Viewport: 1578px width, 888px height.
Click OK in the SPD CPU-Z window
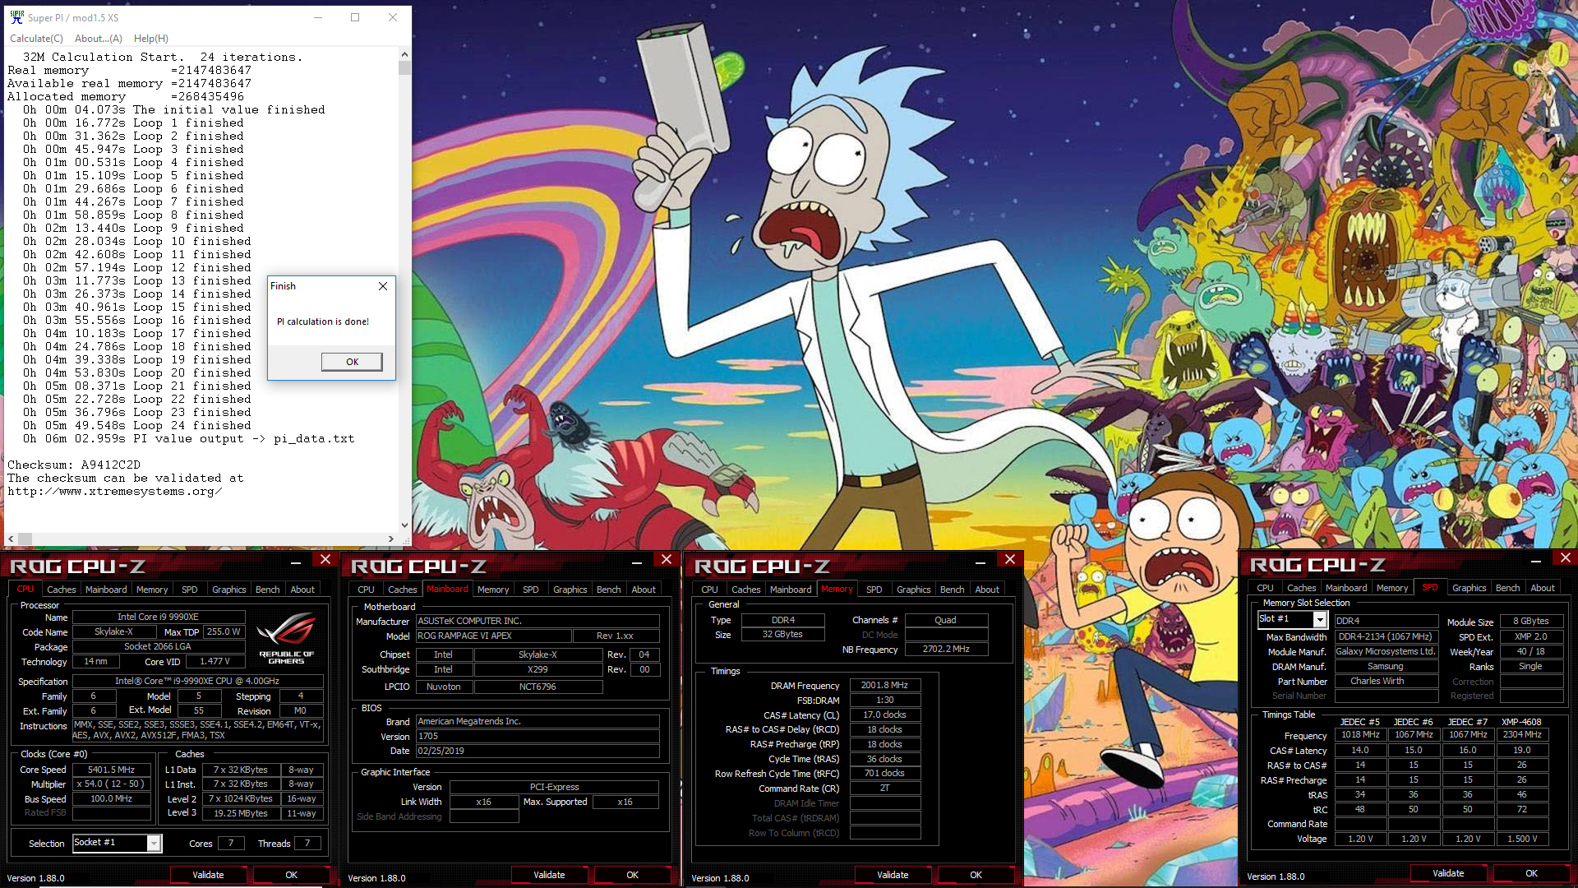(1531, 873)
